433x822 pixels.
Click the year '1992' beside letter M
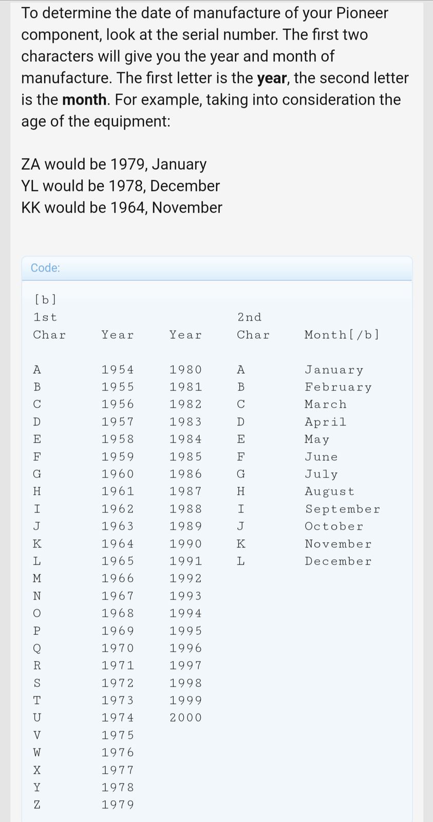click(186, 578)
